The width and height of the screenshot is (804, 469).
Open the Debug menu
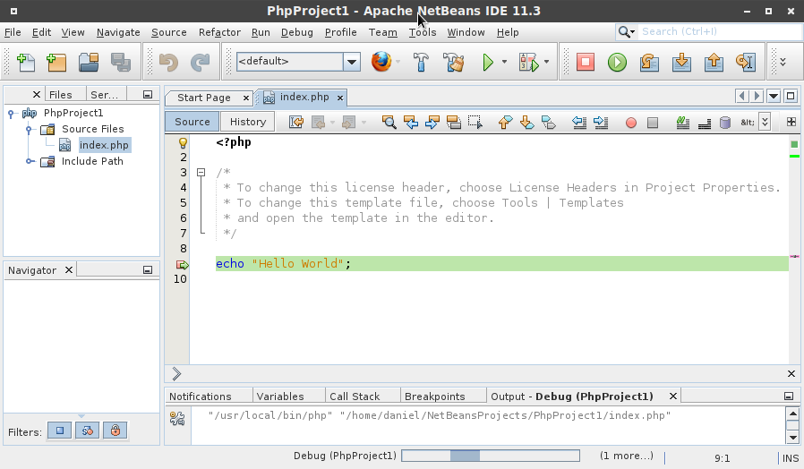[x=297, y=32]
